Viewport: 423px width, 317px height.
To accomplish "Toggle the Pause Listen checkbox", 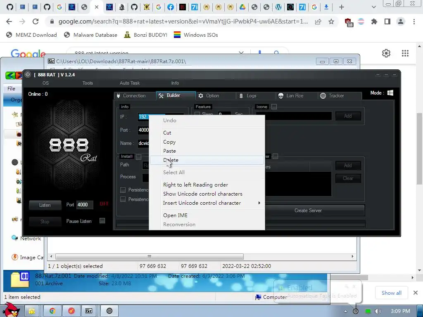I will [102, 221].
